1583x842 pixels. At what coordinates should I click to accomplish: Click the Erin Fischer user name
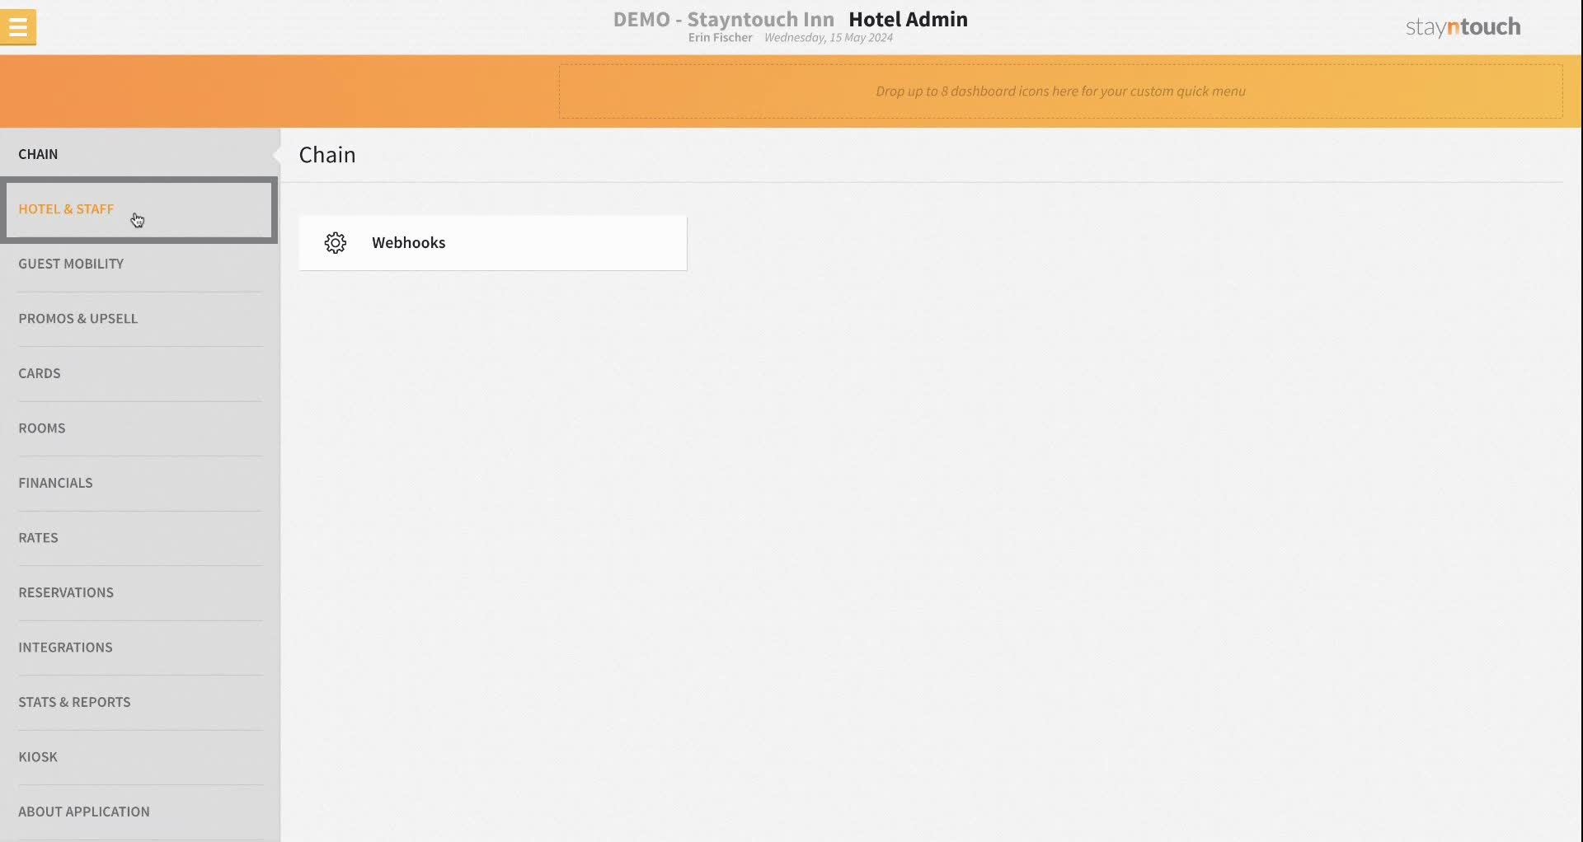[720, 38]
